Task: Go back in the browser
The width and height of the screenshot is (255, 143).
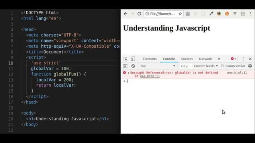Action: (x=126, y=14)
